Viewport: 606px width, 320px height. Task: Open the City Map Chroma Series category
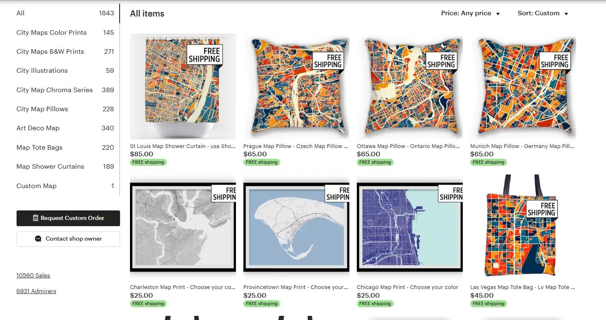(54, 90)
